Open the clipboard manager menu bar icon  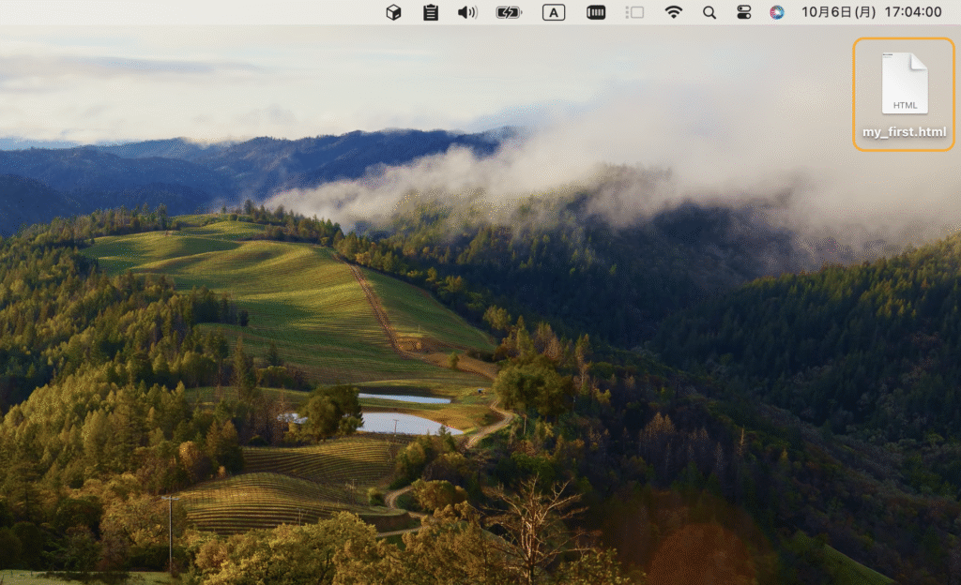tap(431, 12)
